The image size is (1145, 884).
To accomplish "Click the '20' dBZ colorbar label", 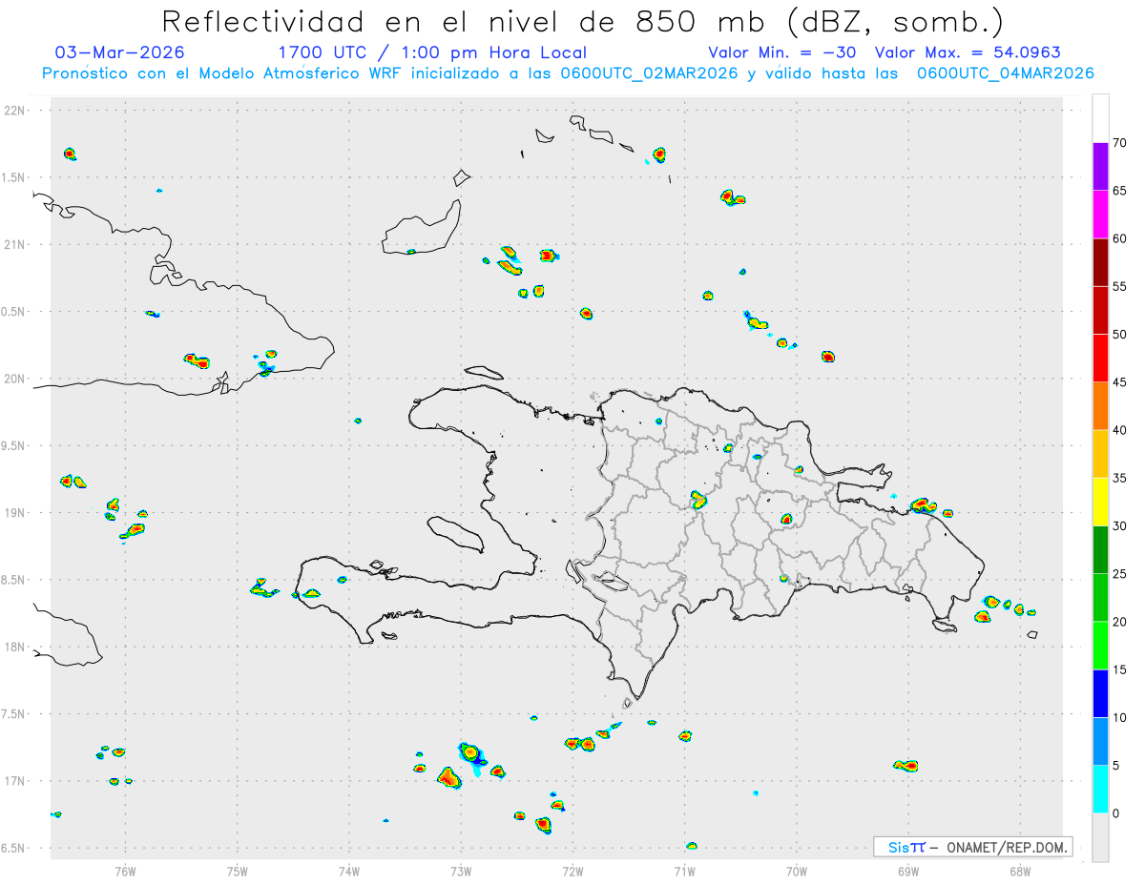I will click(1120, 622).
